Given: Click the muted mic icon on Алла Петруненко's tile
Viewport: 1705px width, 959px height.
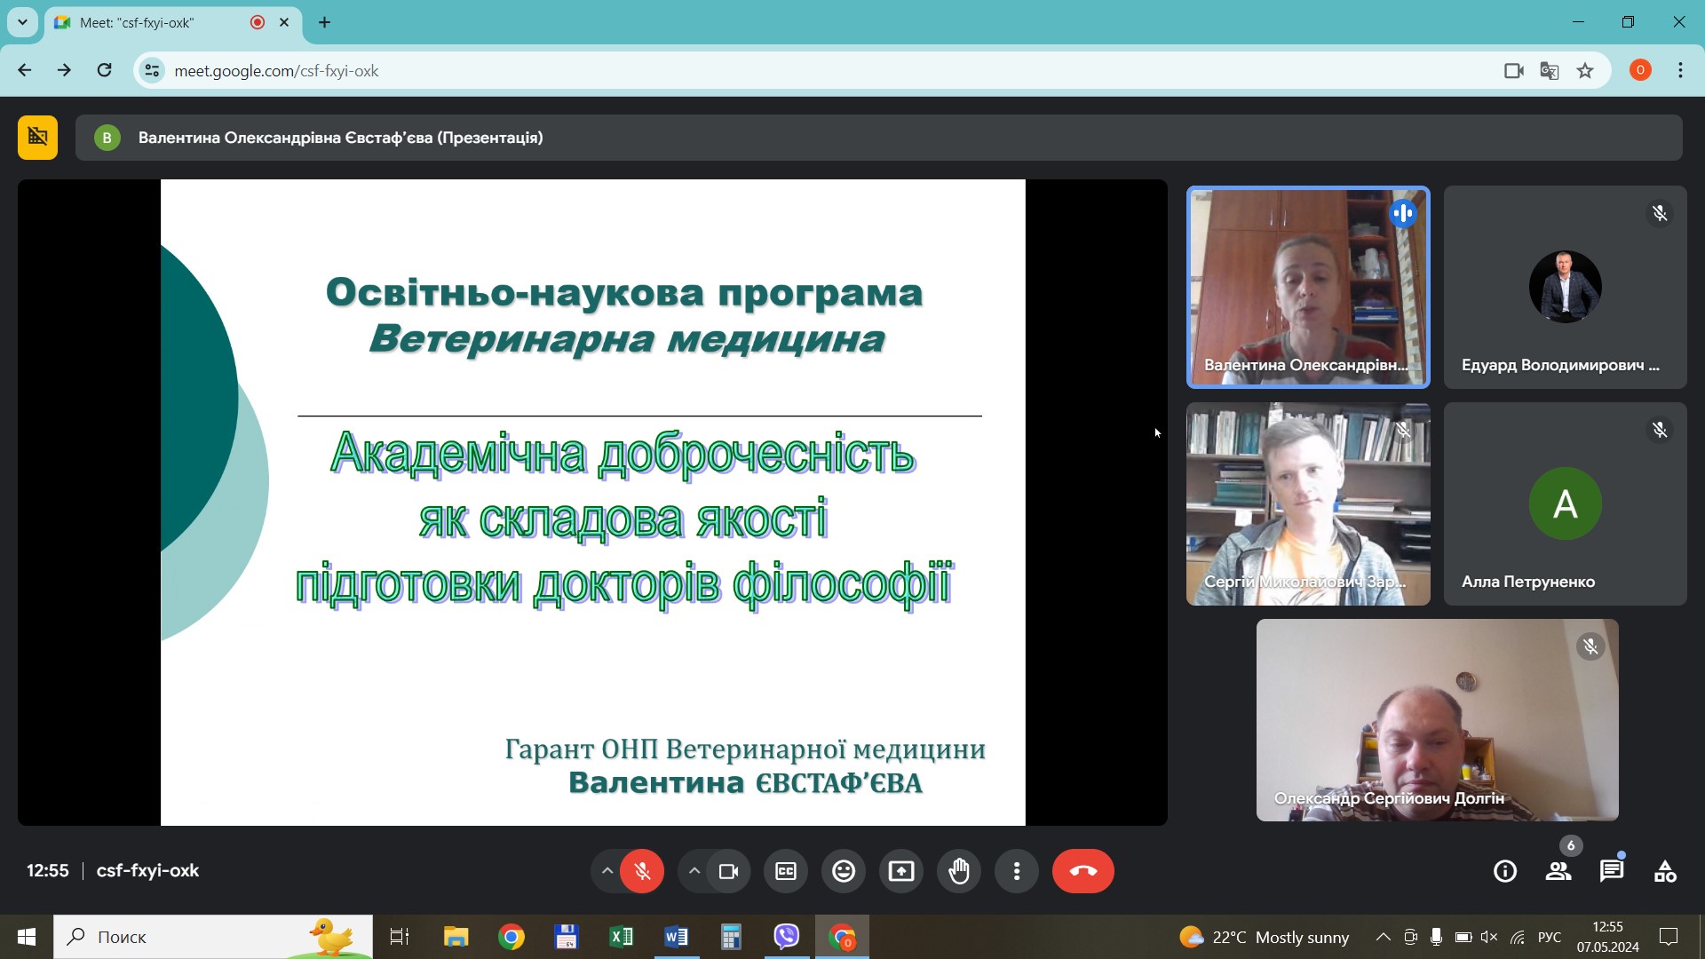Looking at the screenshot, I should pos(1659,430).
